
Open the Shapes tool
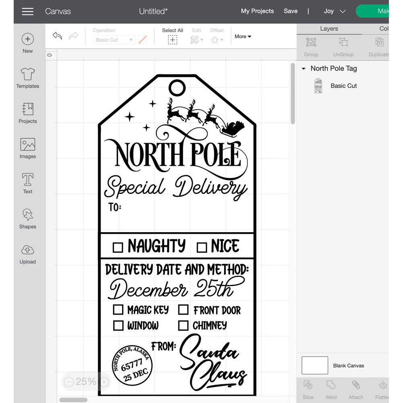tap(27, 215)
